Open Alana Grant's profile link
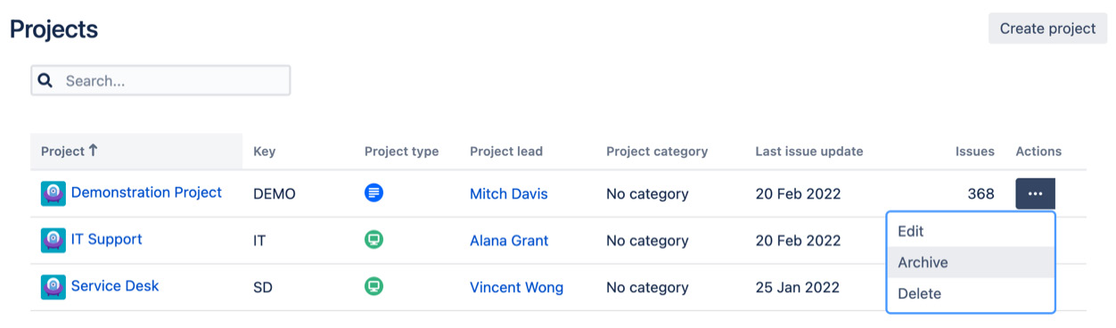The width and height of the screenshot is (1116, 328). pos(509,241)
